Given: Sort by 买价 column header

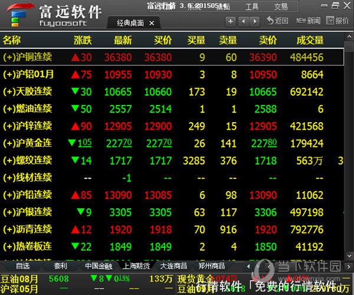Looking at the screenshot, I should [163, 40].
